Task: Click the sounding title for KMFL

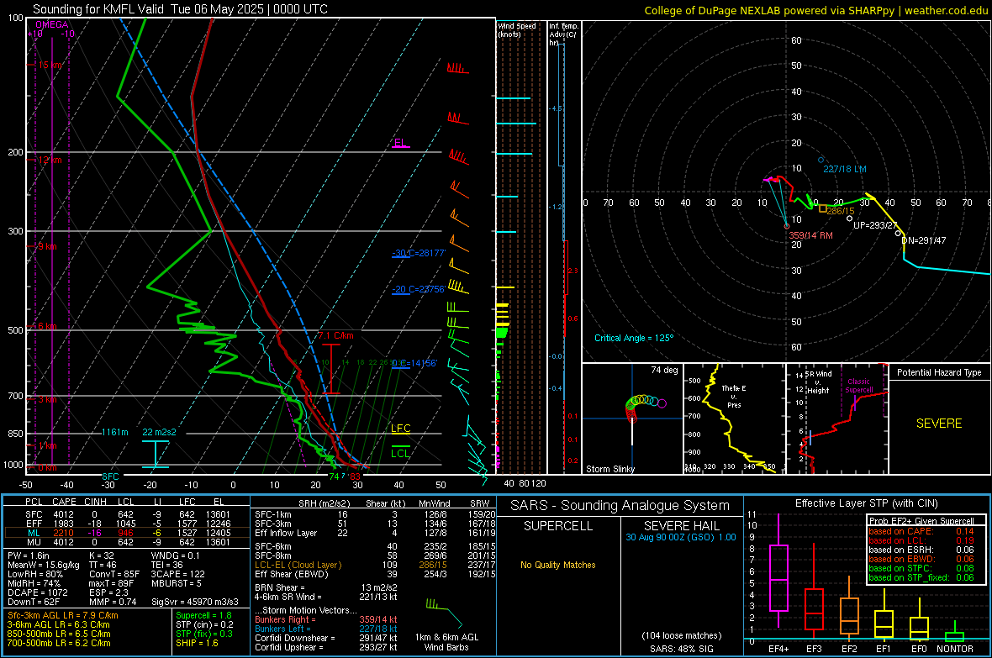Action: click(180, 9)
